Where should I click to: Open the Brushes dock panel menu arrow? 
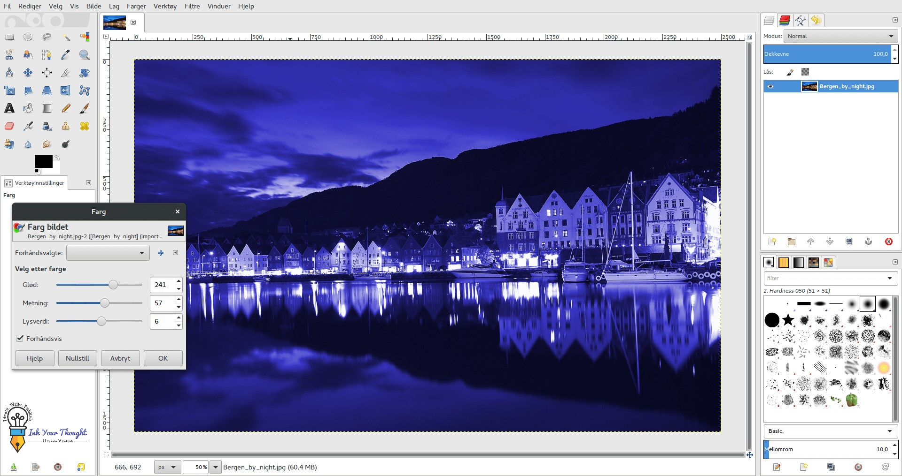point(895,262)
